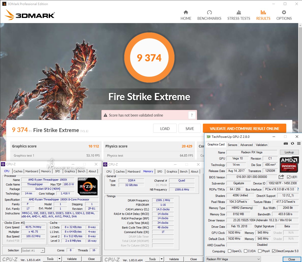Click the GPU-Z Name field Radeon RX Vega
Image resolution: width=302 pixels, height=262 pixels.
[252, 152]
